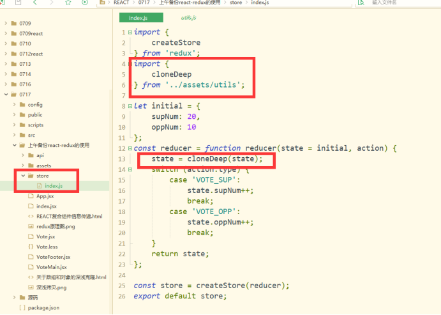The height and width of the screenshot is (315, 441).
Task: Click the image icon beside redux原理图.png
Action: [x=31, y=226]
